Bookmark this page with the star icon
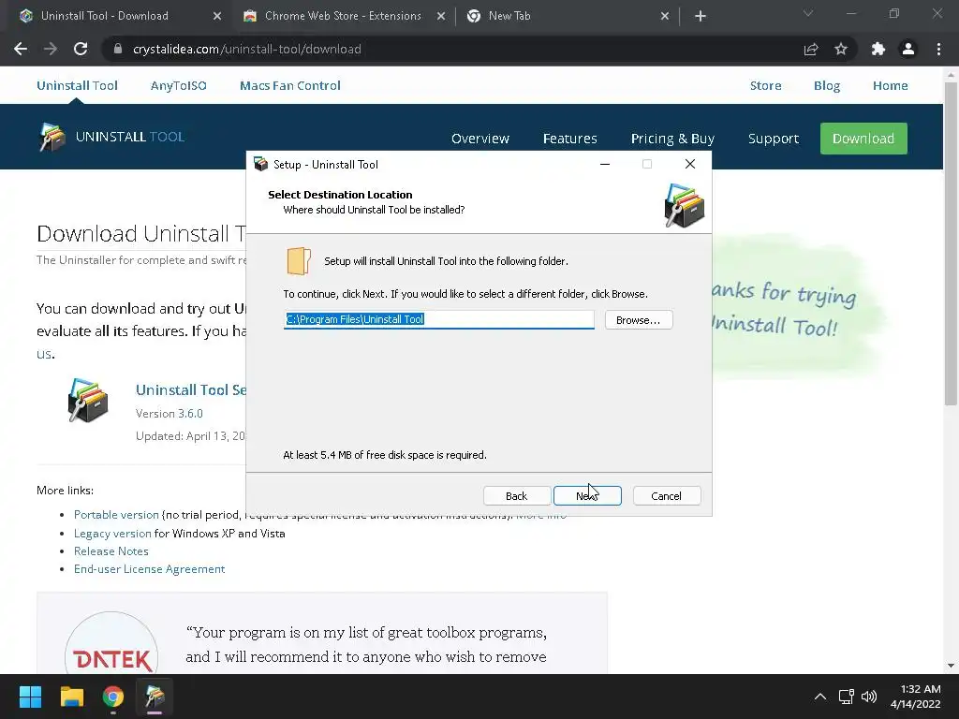Viewport: 959px width, 719px height. coord(841,49)
